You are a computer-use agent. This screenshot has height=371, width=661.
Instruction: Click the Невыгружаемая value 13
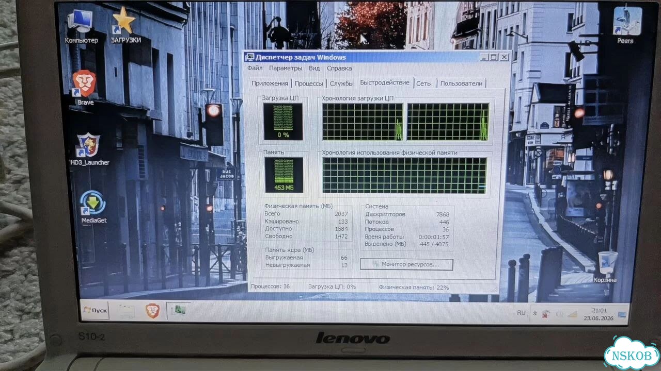[x=344, y=265]
